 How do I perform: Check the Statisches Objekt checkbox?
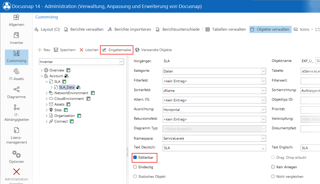(x=135, y=177)
